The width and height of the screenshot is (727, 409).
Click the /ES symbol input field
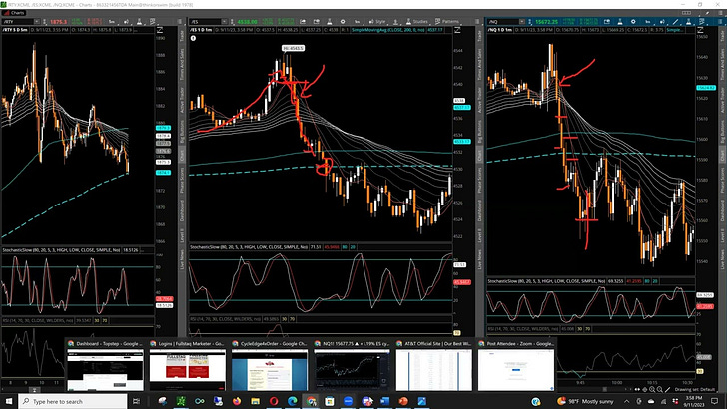[205, 21]
